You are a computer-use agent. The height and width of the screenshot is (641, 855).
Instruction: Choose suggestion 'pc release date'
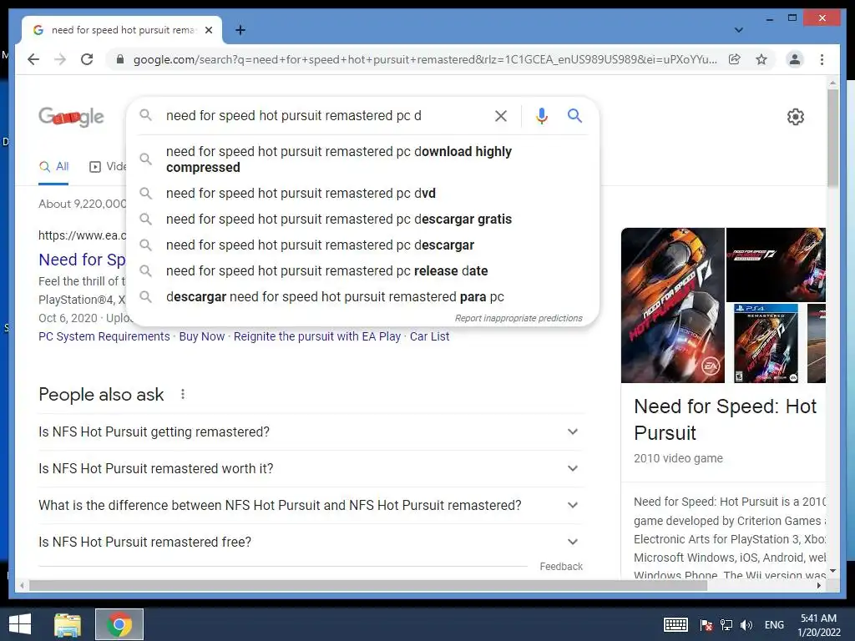[362, 271]
